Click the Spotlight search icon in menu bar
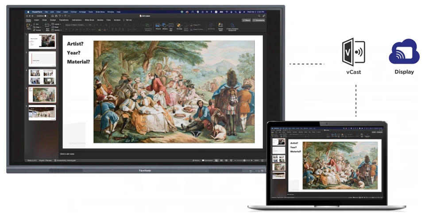 [236, 12]
